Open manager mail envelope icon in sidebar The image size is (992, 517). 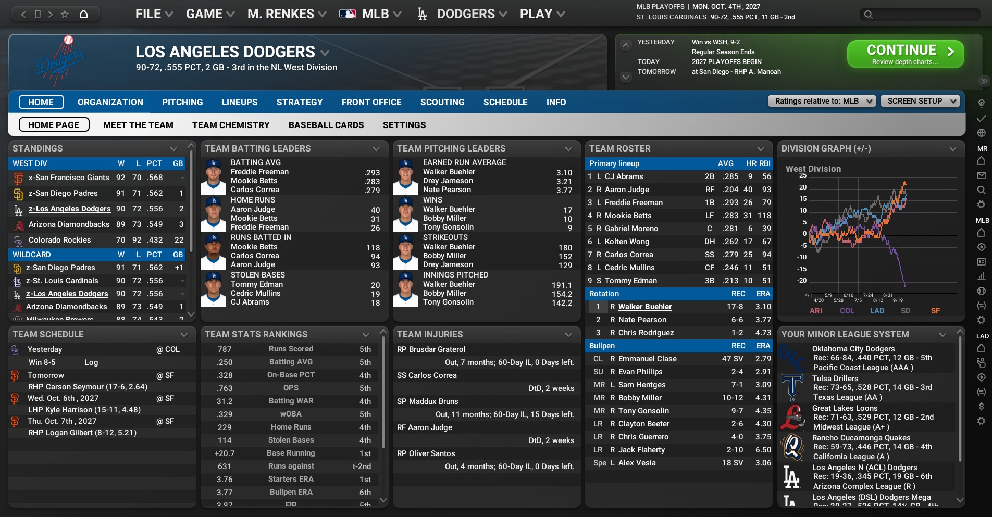[981, 175]
